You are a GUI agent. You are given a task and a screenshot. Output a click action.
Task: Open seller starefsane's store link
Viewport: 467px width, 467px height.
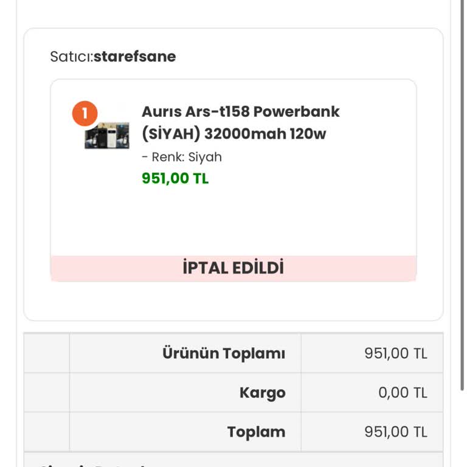(x=134, y=57)
